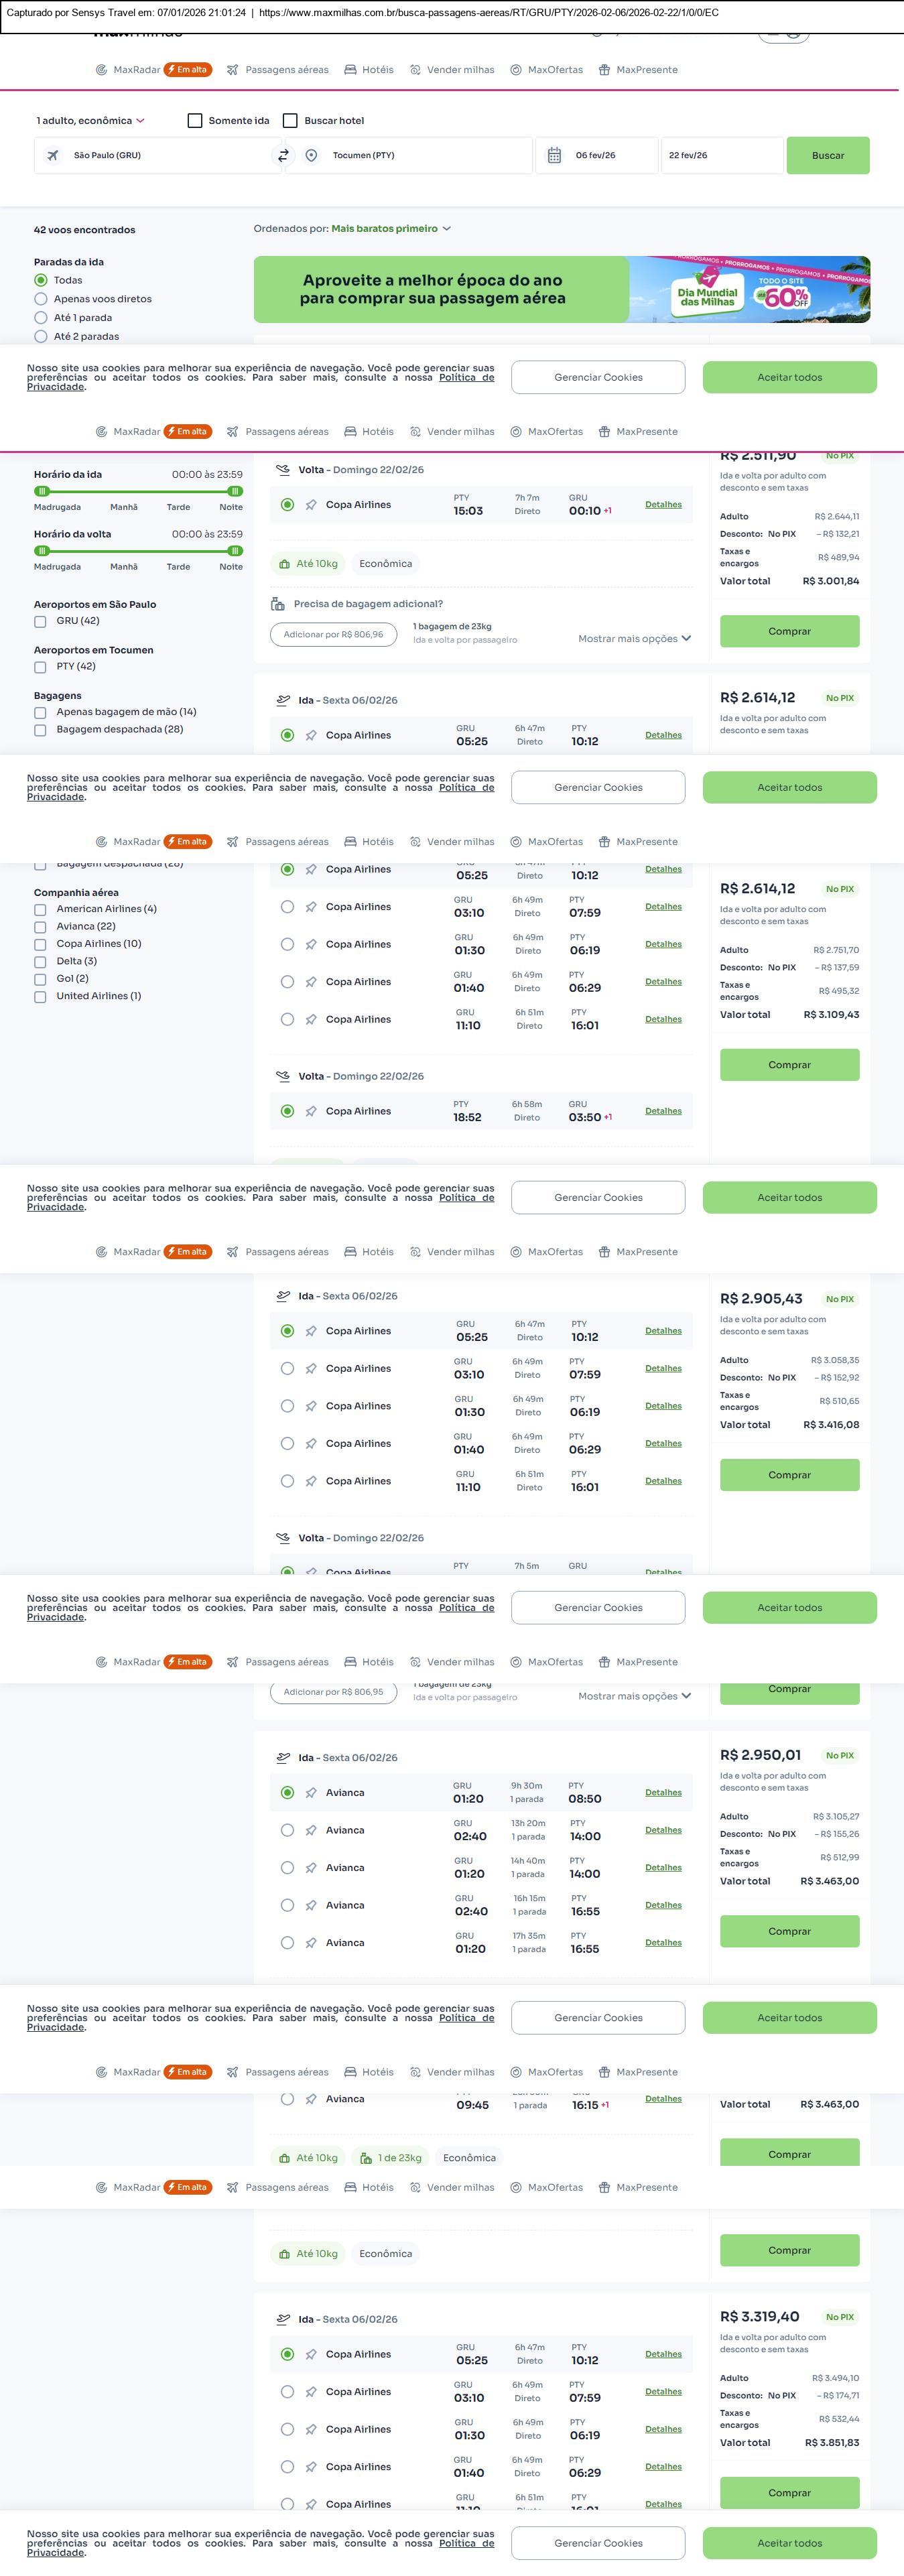Open the '1 adulto, econômica' passenger dropdown
904x2576 pixels.
[91, 121]
